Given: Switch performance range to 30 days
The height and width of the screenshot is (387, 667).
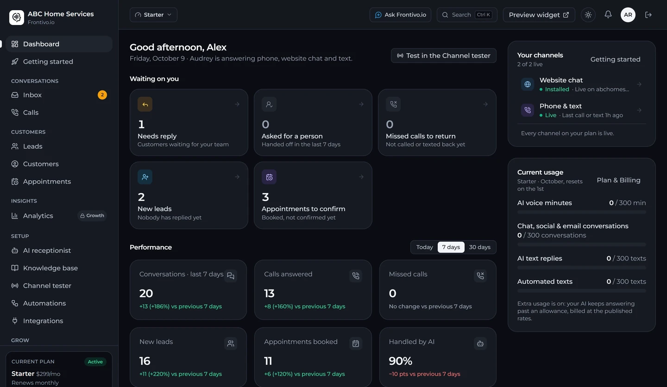Looking at the screenshot, I should pos(479,247).
